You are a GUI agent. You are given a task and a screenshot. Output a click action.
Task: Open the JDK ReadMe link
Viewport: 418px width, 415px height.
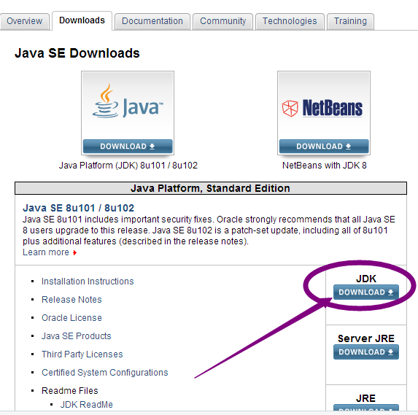86,405
